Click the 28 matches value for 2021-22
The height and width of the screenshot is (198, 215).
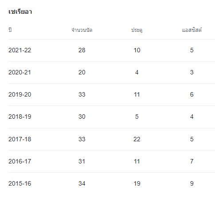[82, 50]
